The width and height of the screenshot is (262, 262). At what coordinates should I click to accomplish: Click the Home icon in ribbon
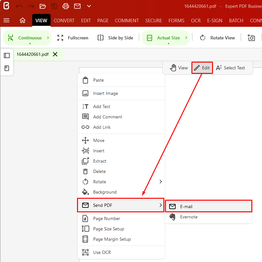(23, 20)
